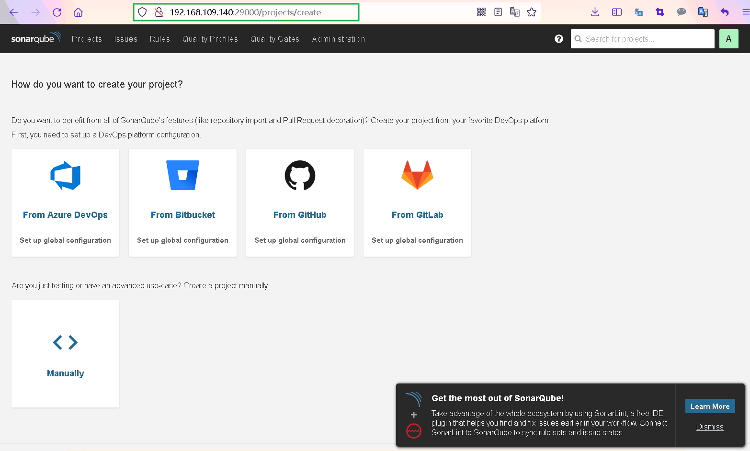
Task: Open the help question mark icon
Action: coord(559,39)
